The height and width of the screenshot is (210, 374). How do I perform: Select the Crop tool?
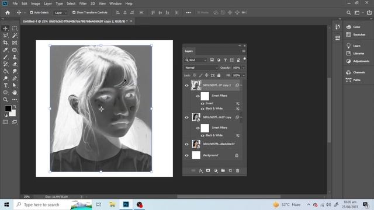[5, 43]
